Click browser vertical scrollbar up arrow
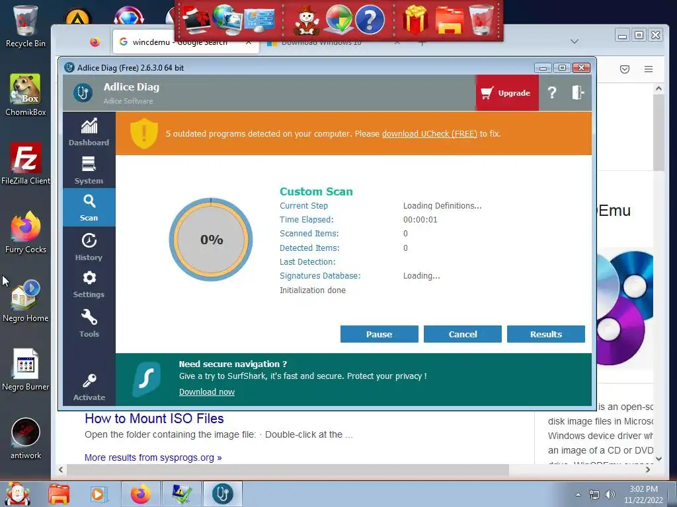 click(x=658, y=89)
